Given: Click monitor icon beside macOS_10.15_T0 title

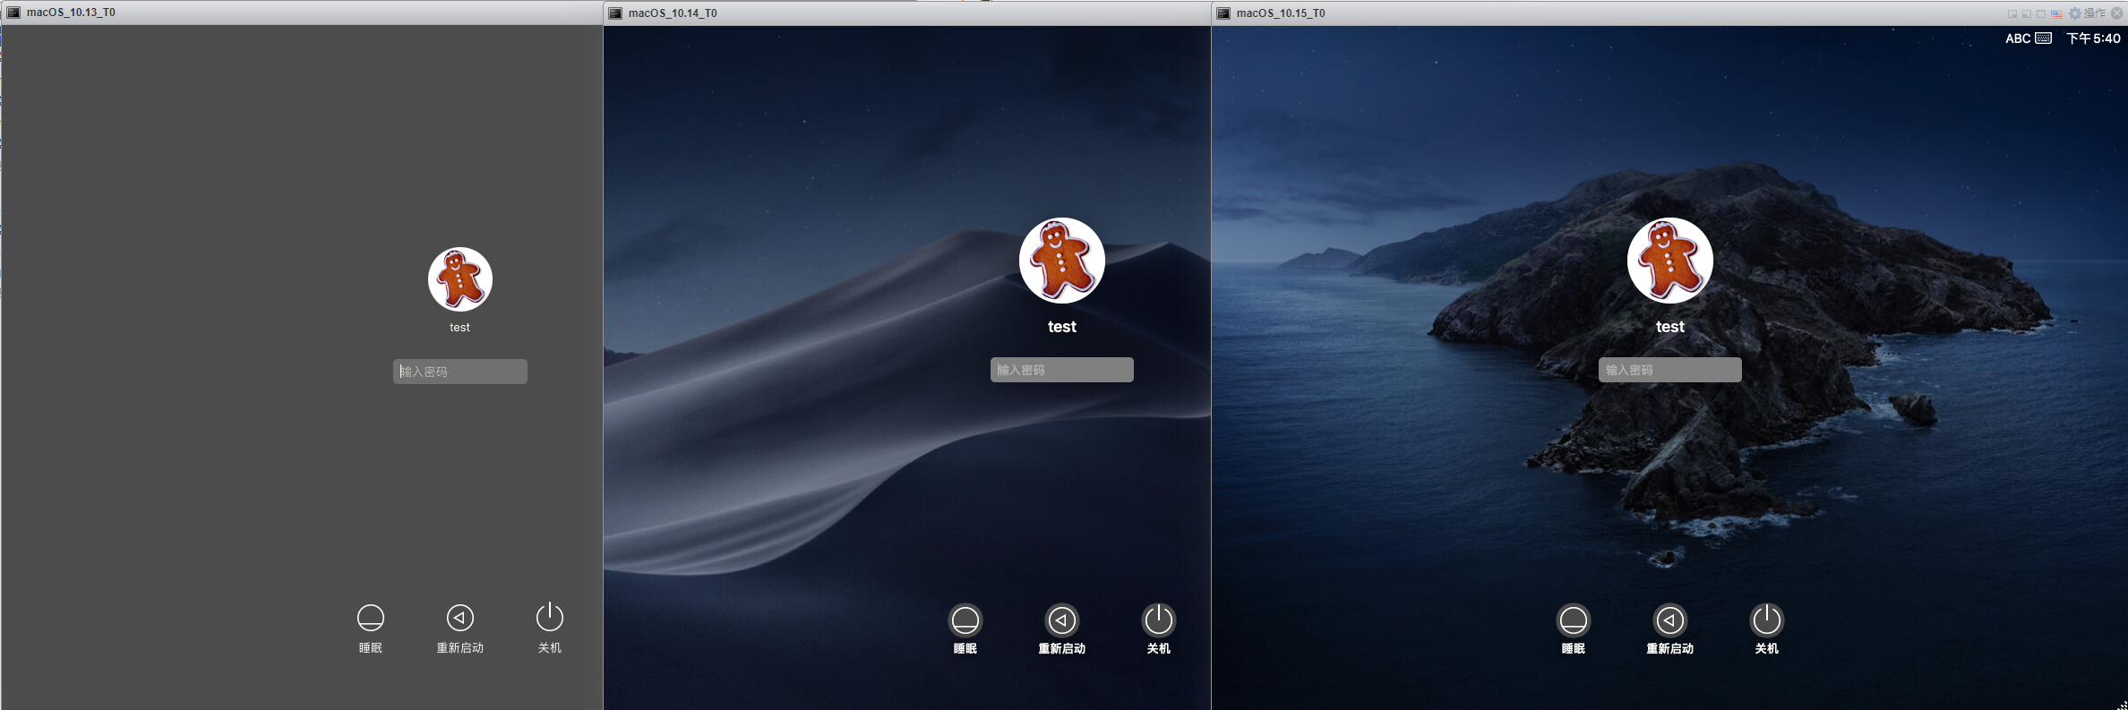Looking at the screenshot, I should click(x=1223, y=13).
